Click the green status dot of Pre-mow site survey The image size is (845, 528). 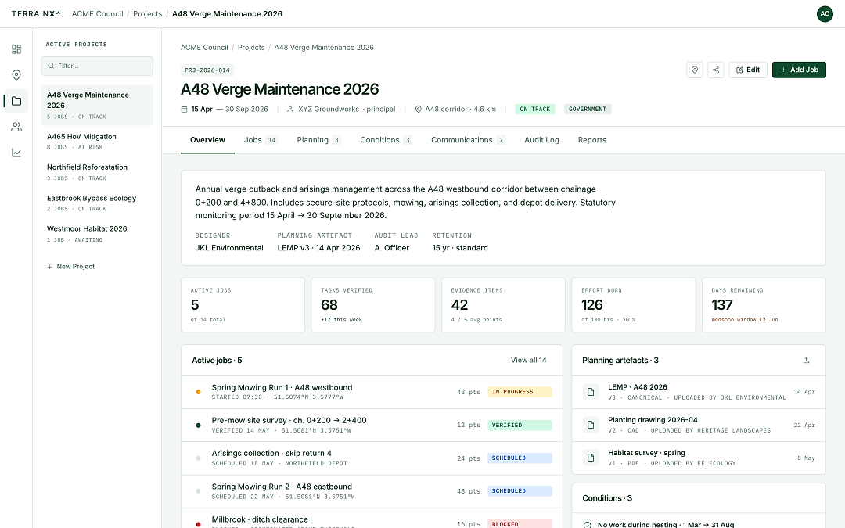click(x=198, y=425)
